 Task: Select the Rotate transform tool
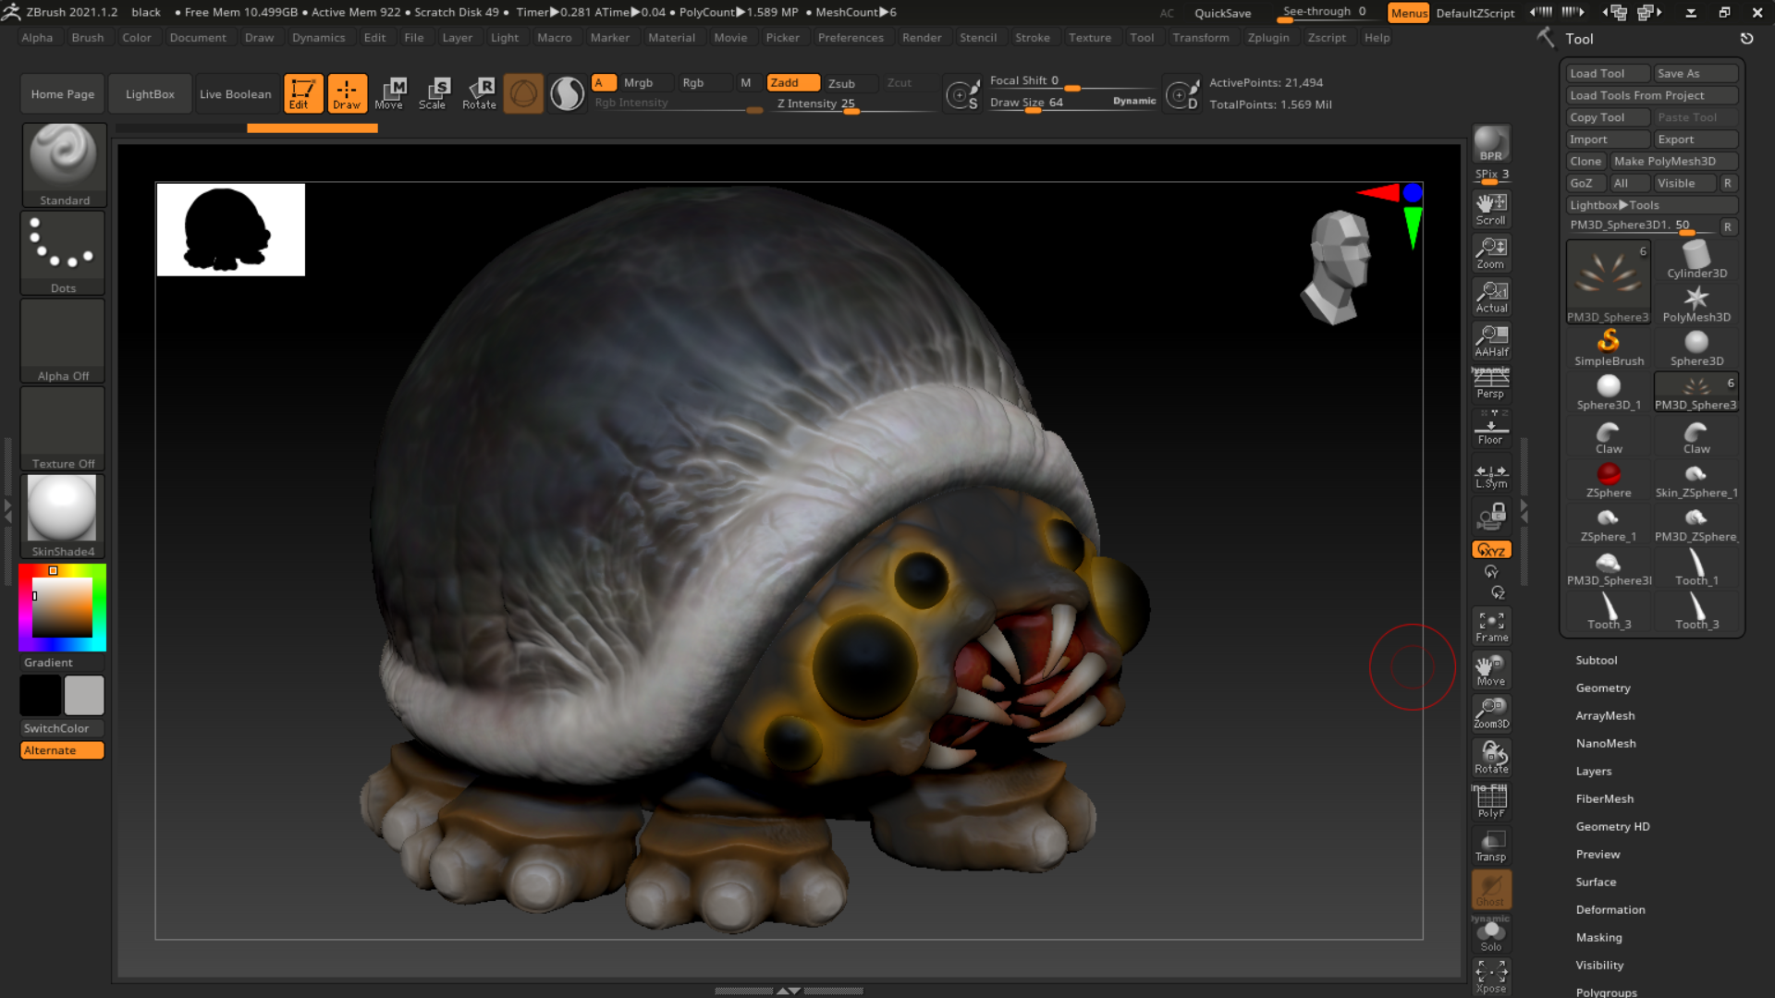(479, 93)
